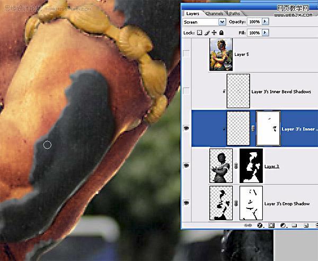
Task: Hide Layer 3's Drop Shadow layer eye
Action: coord(186,203)
